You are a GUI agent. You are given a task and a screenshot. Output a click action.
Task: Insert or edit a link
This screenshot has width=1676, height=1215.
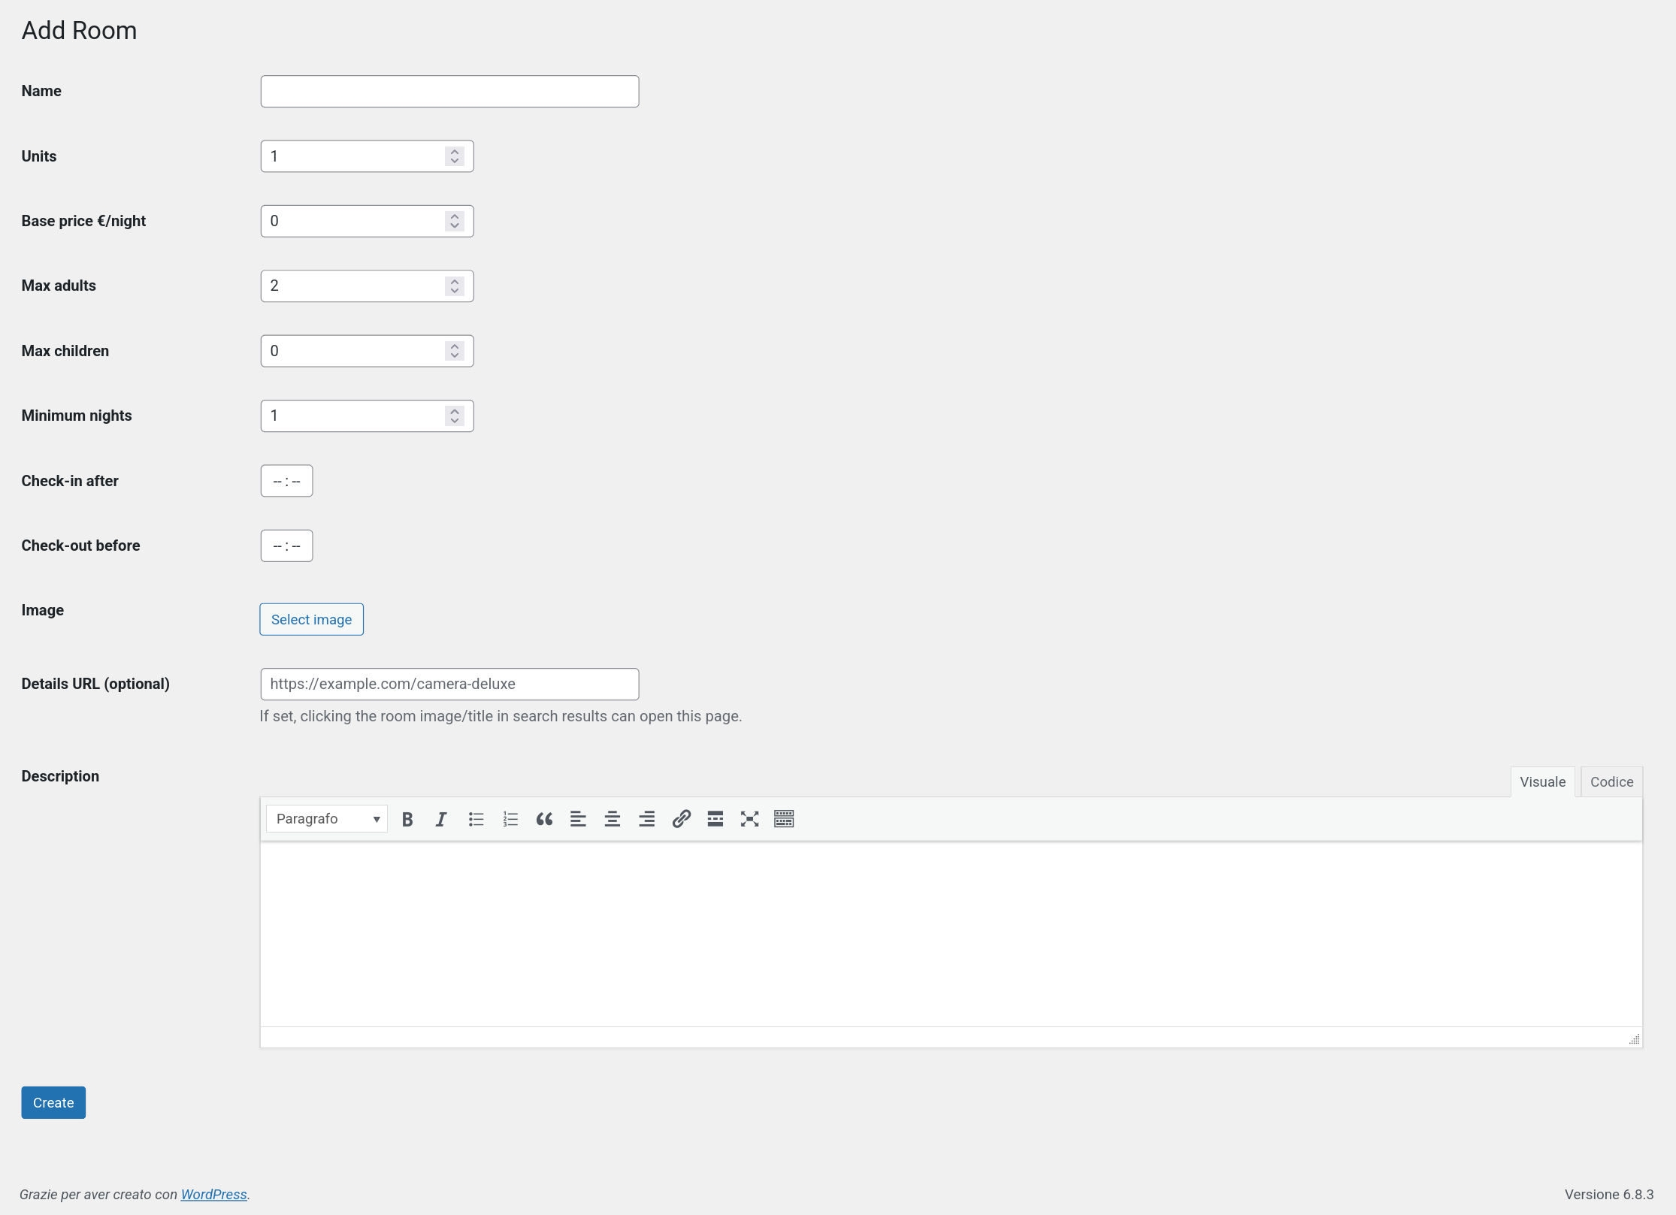click(682, 819)
